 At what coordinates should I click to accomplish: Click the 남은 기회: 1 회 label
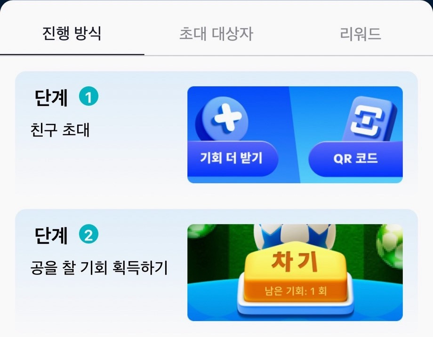[296, 291]
